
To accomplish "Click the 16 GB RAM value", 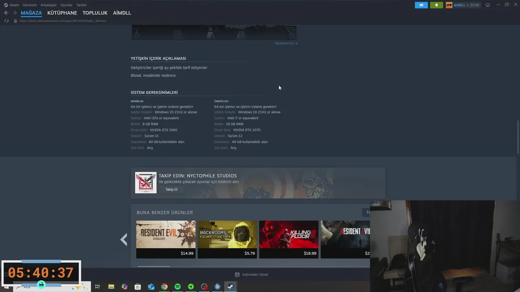I will pyautogui.click(x=234, y=124).
